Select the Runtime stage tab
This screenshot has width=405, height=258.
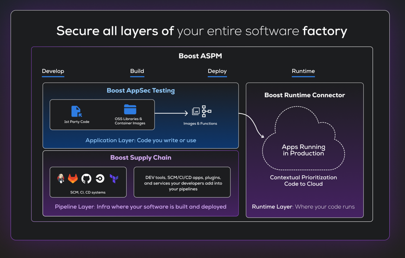[303, 71]
